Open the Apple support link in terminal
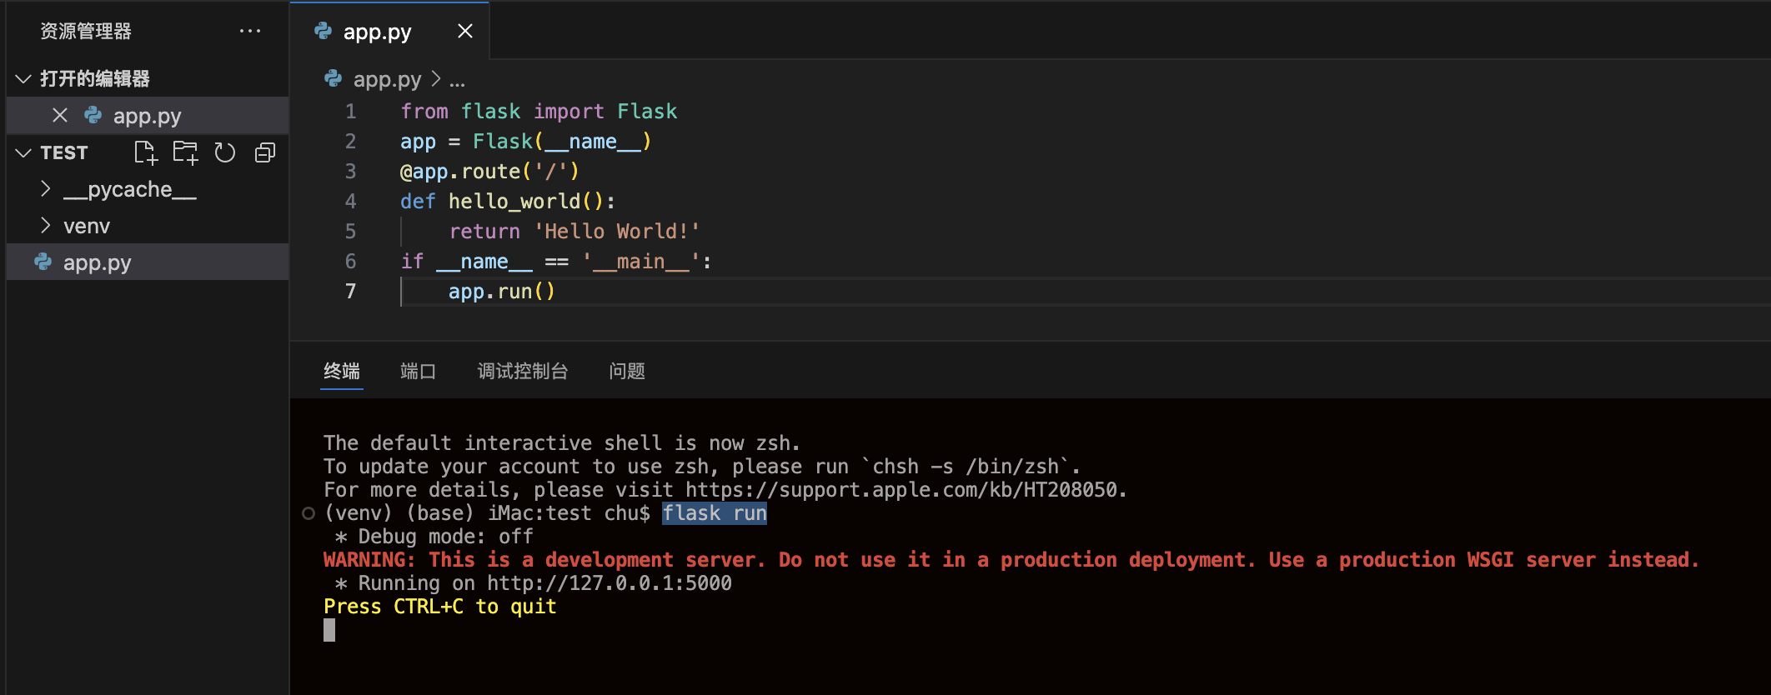 tap(905, 490)
